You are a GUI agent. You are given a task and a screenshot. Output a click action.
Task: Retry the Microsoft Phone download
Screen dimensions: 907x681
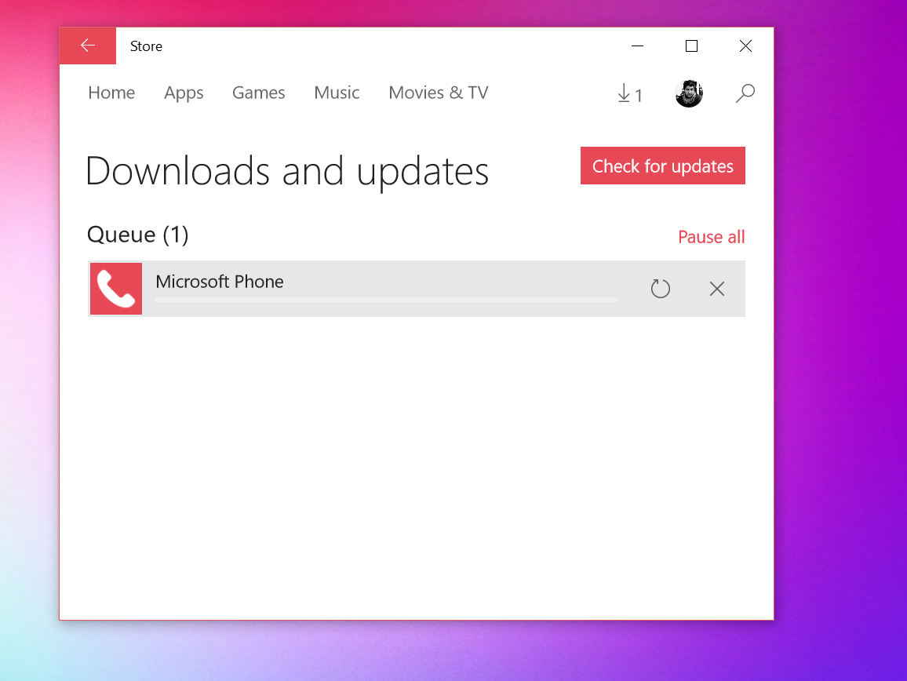coord(660,289)
